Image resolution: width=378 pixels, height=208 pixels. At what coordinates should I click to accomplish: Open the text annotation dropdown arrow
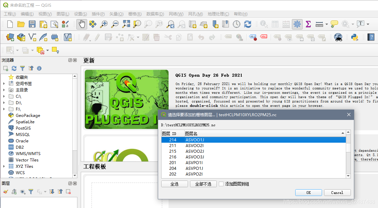(x=368, y=24)
